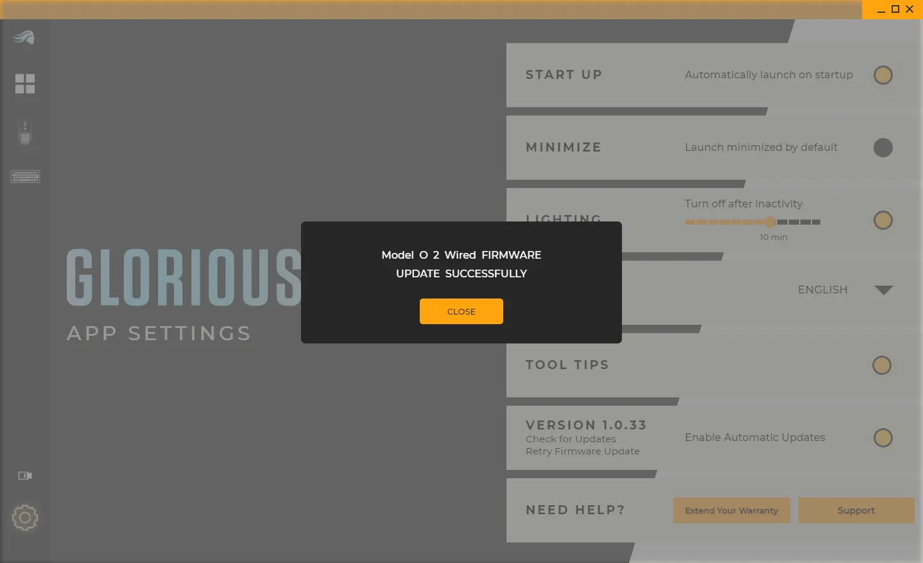Open the Glorious logo home icon
Image resolution: width=923 pixels, height=563 pixels.
click(x=24, y=37)
